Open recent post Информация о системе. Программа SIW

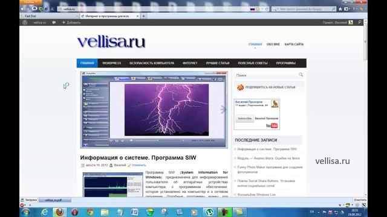(267, 149)
